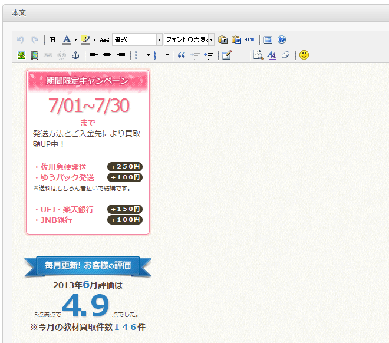Click the 期間限定キャンペーン banner
This screenshot has height=343, width=389.
pyautogui.click(x=87, y=81)
